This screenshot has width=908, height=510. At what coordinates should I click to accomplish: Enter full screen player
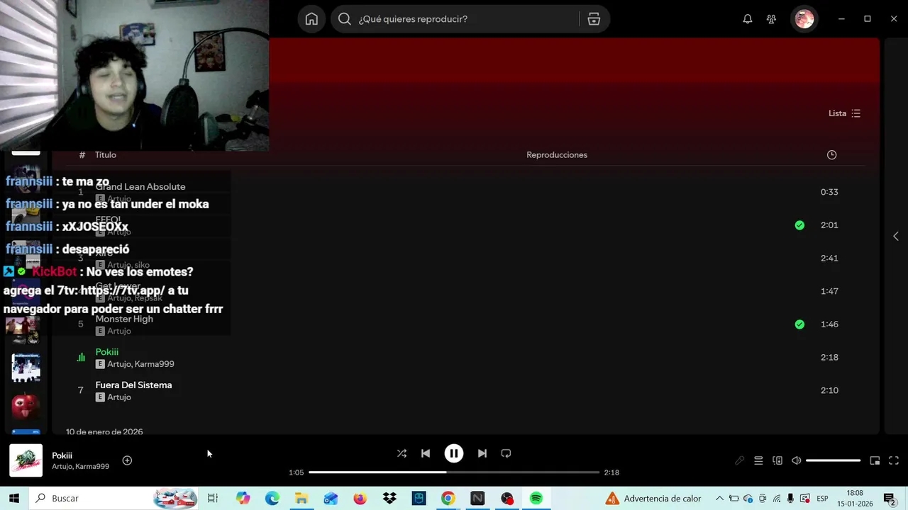894,460
